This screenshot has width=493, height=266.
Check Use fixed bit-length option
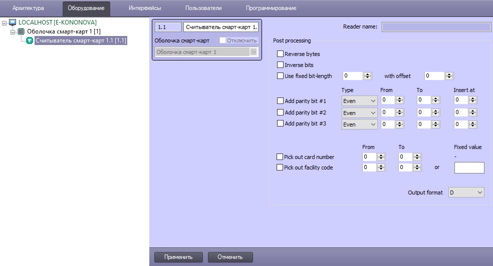280,76
